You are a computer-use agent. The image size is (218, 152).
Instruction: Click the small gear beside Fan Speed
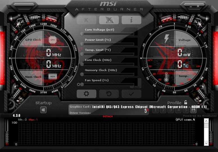78,84
